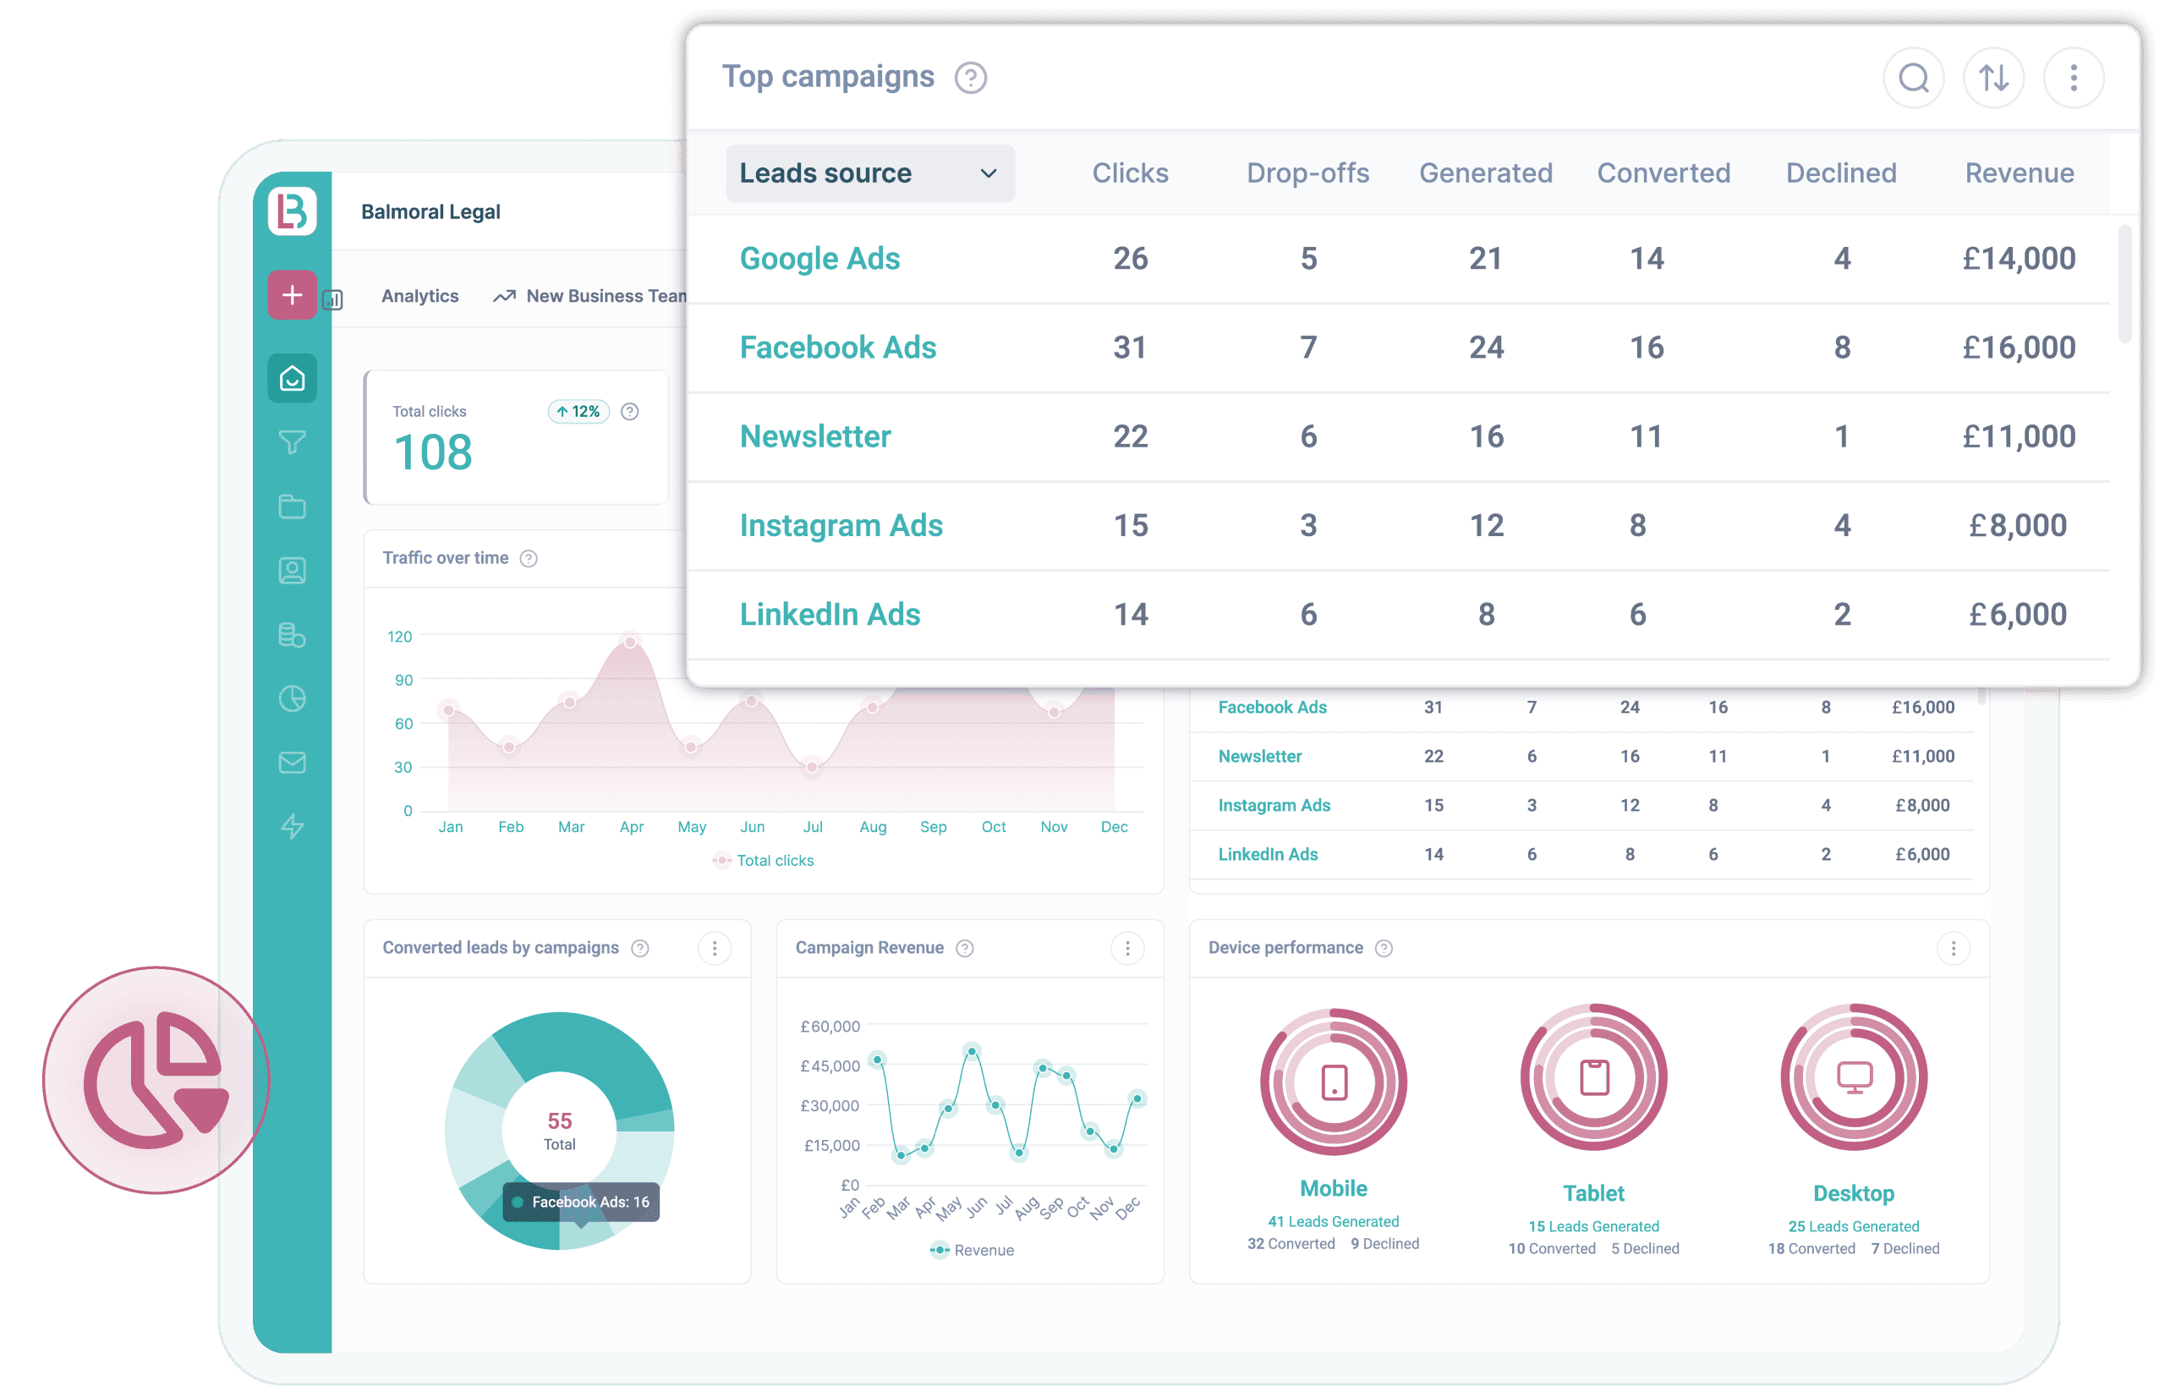Image resolution: width=2165 pixels, height=1386 pixels.
Task: Click the help icon next to Top campaigns
Action: pyautogui.click(x=971, y=79)
